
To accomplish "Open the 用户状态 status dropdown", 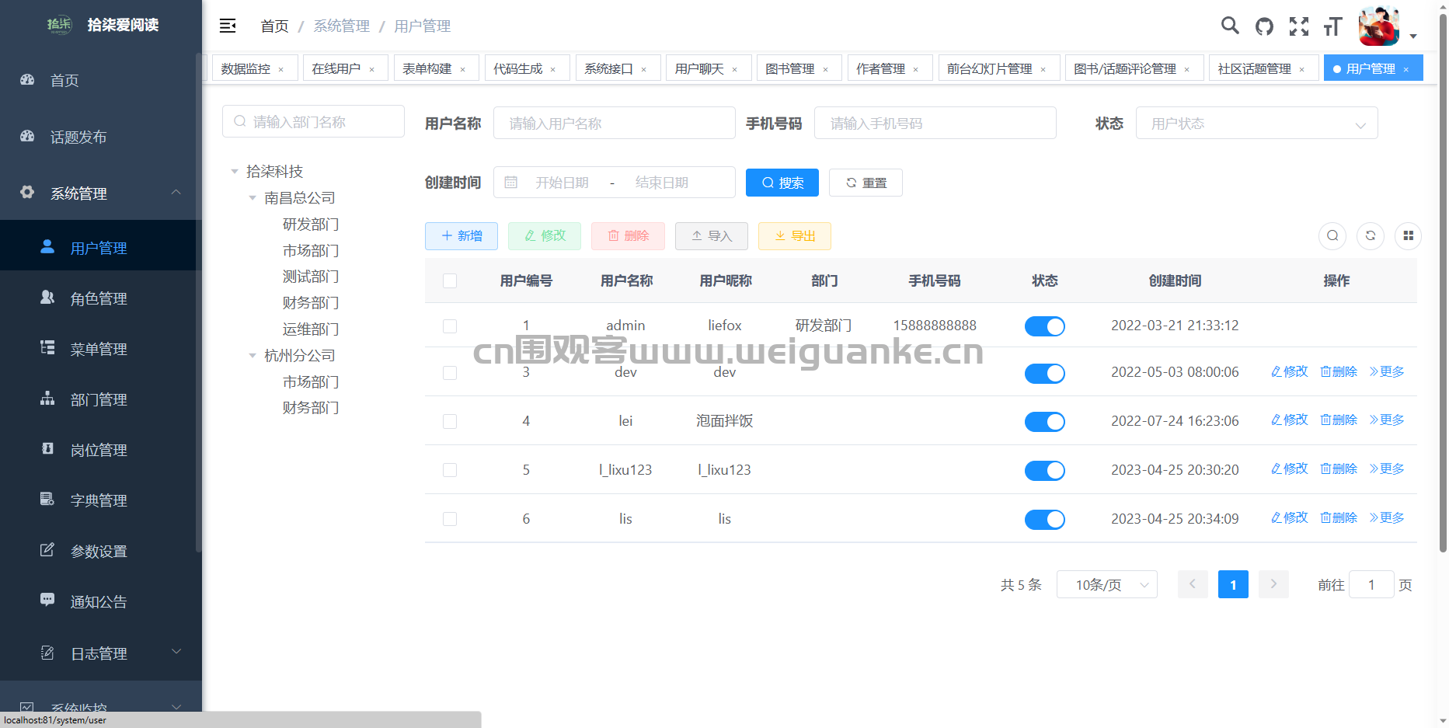I will [1256, 124].
